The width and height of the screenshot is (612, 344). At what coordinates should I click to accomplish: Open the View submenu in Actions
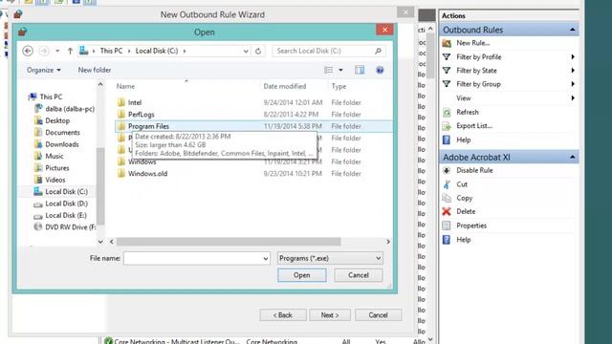(509, 98)
